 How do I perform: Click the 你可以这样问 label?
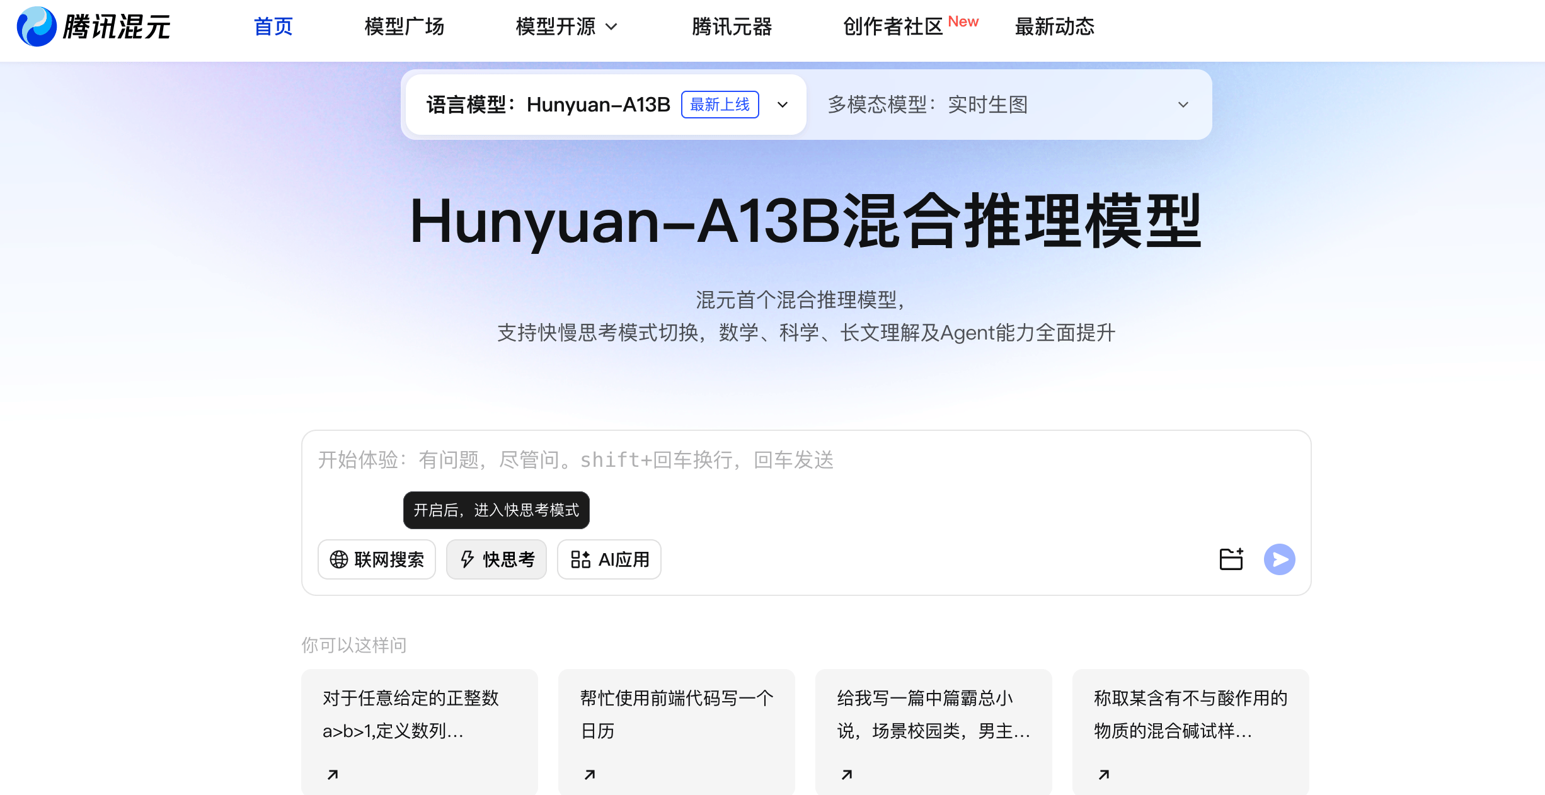click(x=354, y=645)
